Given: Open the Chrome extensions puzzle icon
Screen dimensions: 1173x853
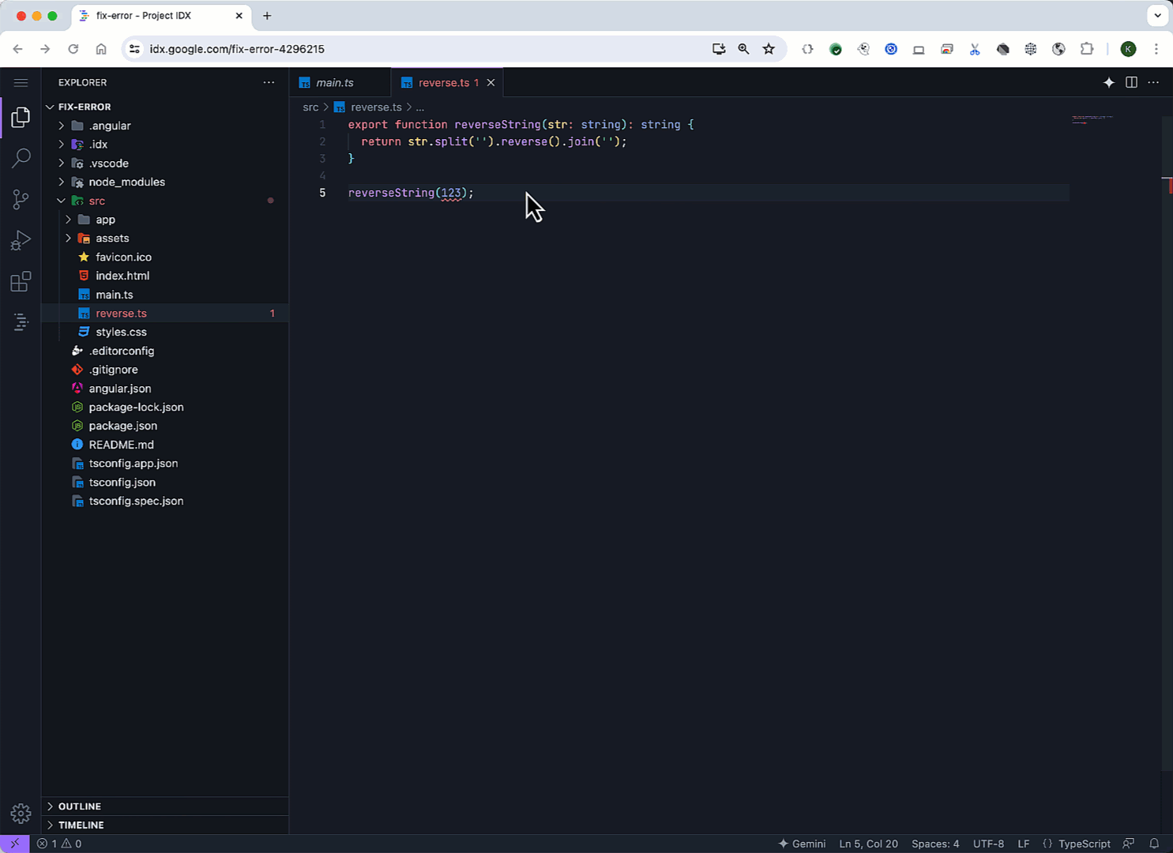Looking at the screenshot, I should [x=1087, y=49].
